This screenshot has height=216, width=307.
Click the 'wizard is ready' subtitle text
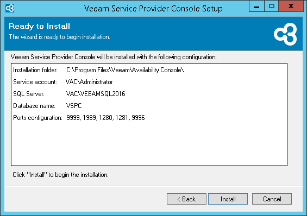coord(60,37)
